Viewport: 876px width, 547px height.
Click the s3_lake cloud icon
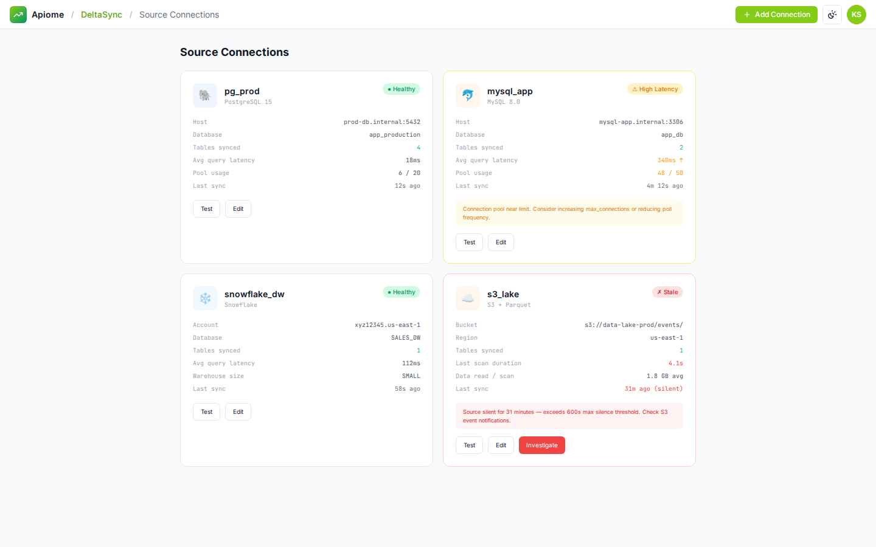[468, 298]
